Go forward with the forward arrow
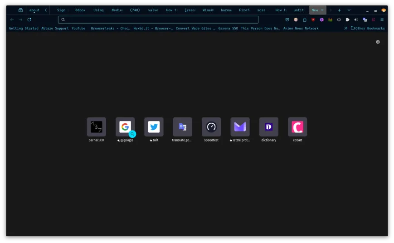Screen dimensions: 394x243 pos(20,19)
